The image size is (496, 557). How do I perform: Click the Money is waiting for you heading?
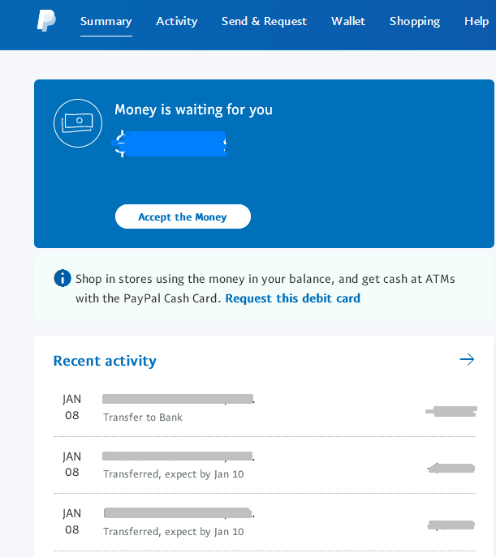click(193, 109)
